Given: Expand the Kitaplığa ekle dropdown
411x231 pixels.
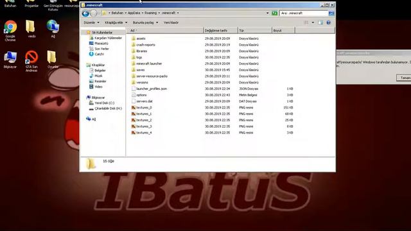Looking at the screenshot, I should [116, 23].
